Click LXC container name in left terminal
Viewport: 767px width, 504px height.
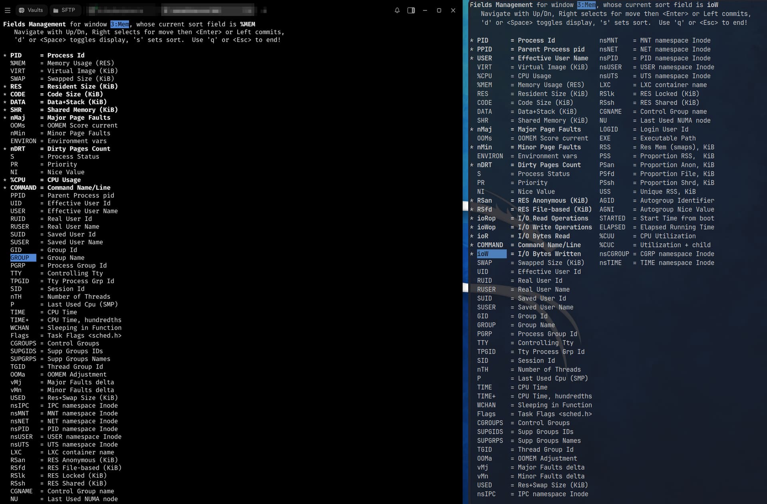click(x=62, y=452)
